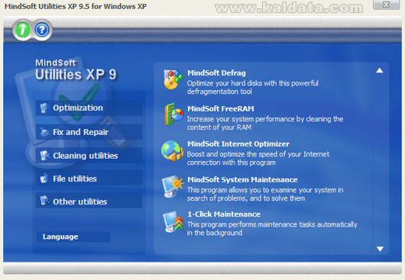Click the up arrow of the tools list

point(379,71)
